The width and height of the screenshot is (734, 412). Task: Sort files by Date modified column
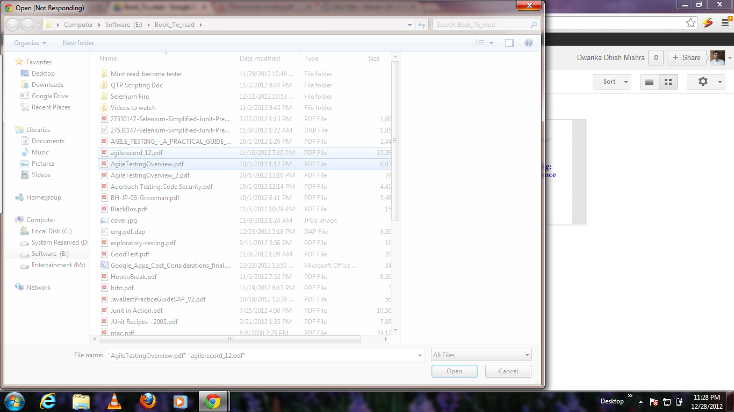[260, 58]
